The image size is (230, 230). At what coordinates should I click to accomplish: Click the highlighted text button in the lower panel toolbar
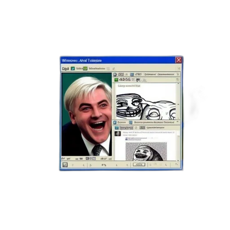click(x=126, y=128)
